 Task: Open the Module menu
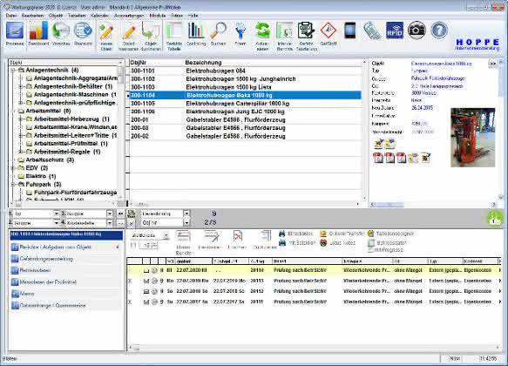[x=158, y=15]
